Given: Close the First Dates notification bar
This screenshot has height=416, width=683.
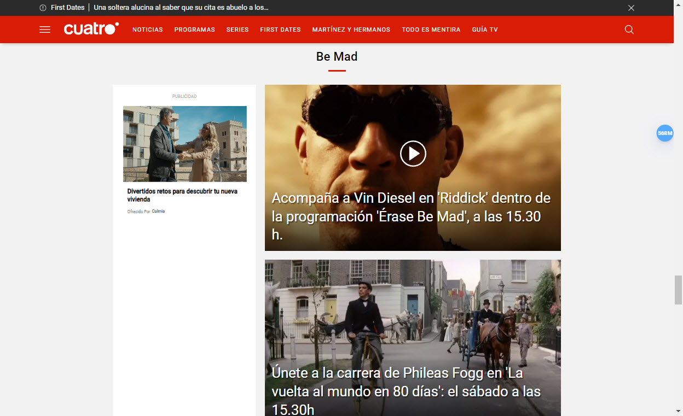Looking at the screenshot, I should [631, 8].
